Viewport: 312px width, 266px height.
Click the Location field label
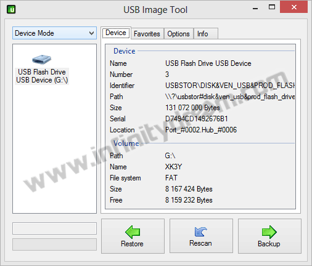coord(122,130)
